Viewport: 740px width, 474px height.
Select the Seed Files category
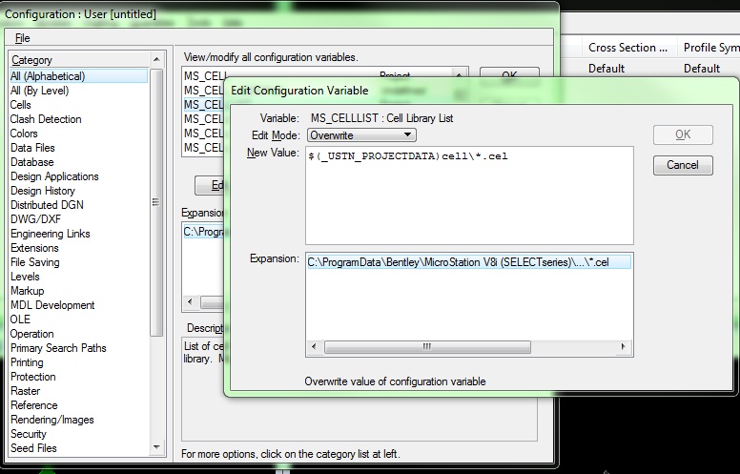tap(33, 448)
